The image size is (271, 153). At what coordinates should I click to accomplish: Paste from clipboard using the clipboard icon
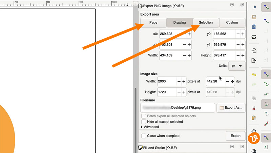click(x=254, y=118)
